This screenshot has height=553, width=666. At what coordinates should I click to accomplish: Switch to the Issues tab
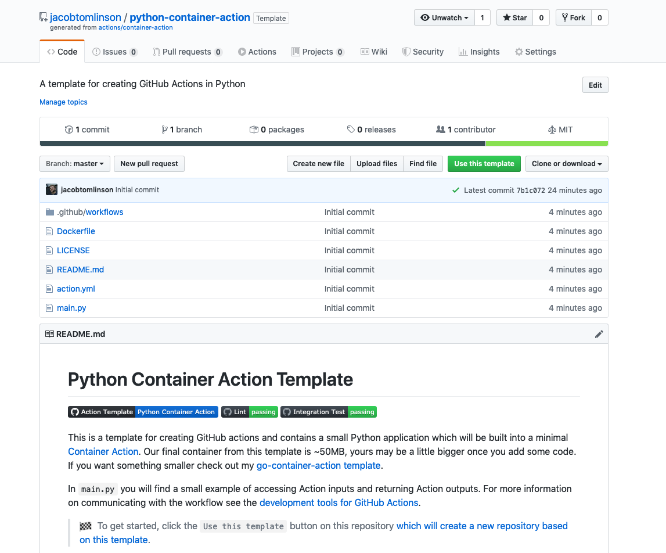[115, 52]
